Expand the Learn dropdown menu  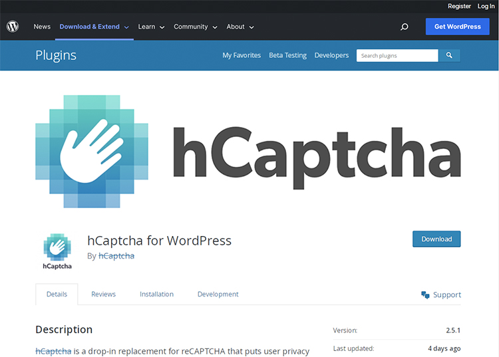click(x=151, y=27)
